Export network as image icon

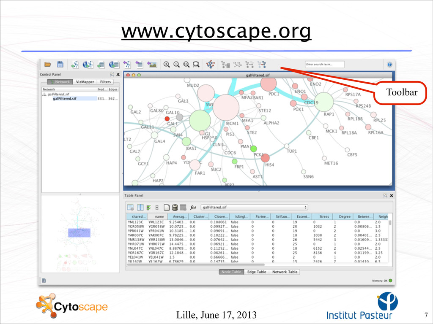pyautogui.click(x=152, y=65)
